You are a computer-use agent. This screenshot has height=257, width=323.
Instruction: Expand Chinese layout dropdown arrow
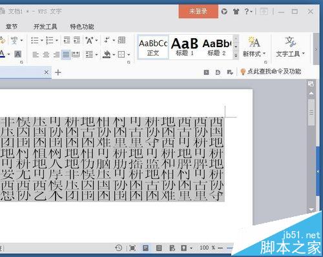point(96,40)
